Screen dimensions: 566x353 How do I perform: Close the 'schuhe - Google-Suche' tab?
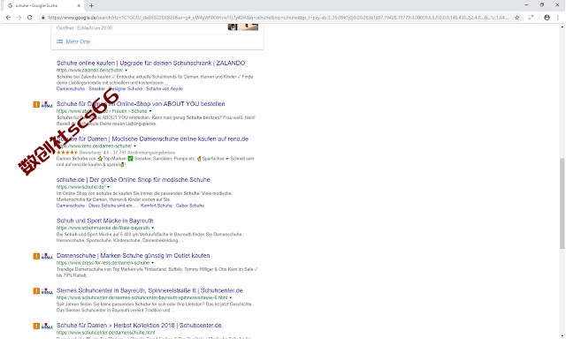79,5
